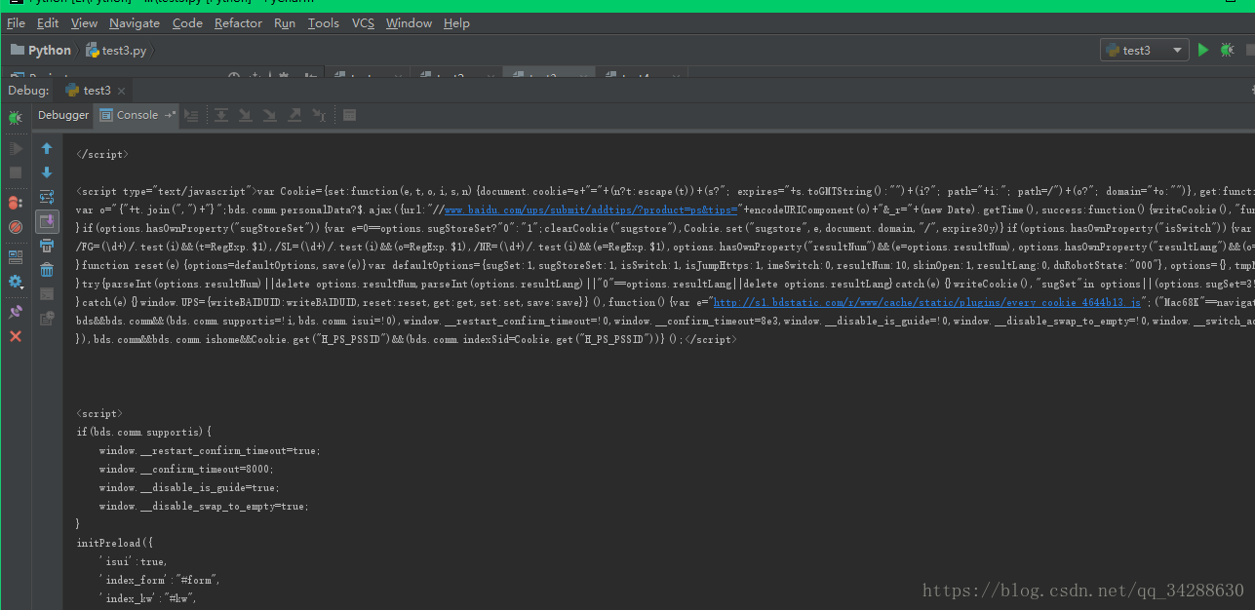This screenshot has width=1255, height=610.
Task: Click the green Debug bug icon in top toolbar
Action: click(1227, 50)
